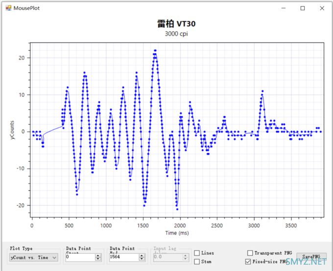
Task: Click the 3500 tick label on time axis
Action: point(291,226)
